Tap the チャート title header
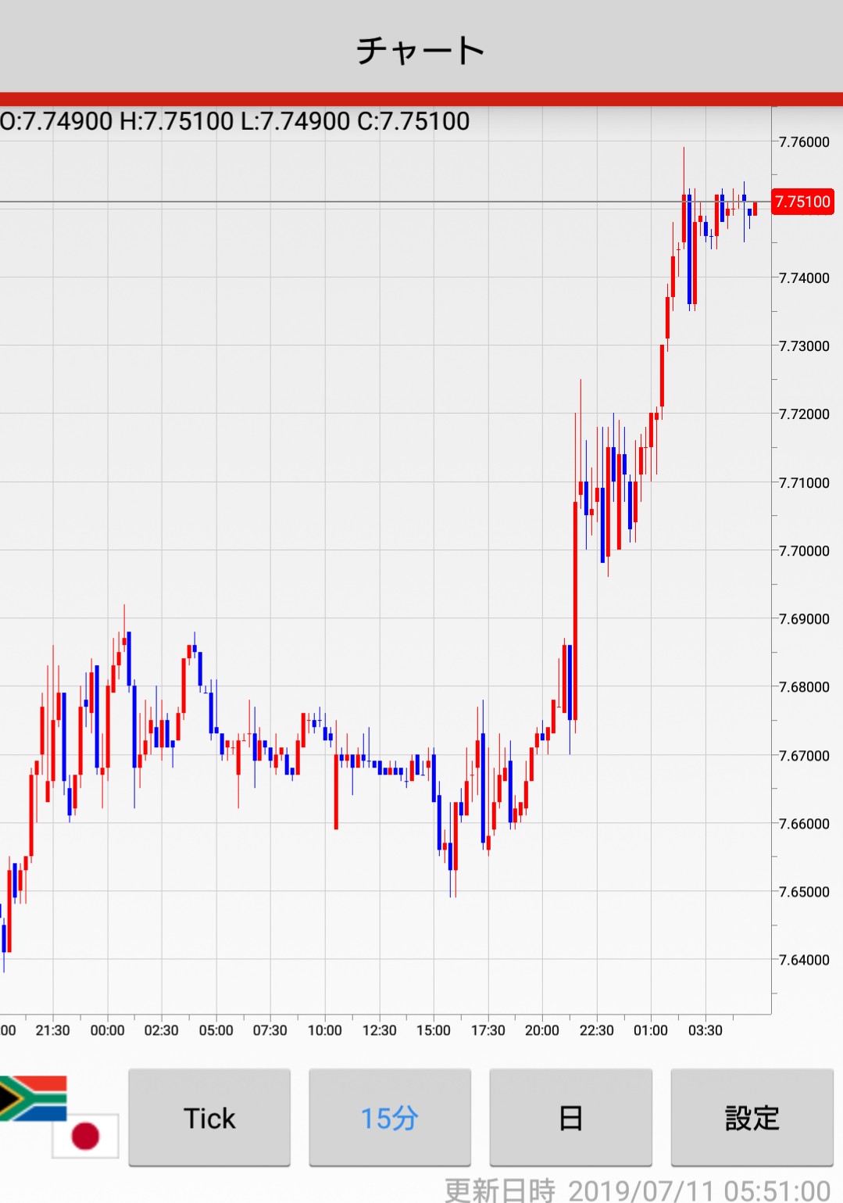 pos(421,51)
